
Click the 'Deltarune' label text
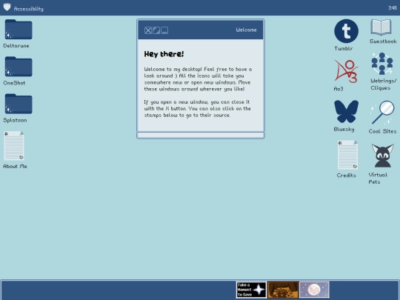pyautogui.click(x=16, y=46)
